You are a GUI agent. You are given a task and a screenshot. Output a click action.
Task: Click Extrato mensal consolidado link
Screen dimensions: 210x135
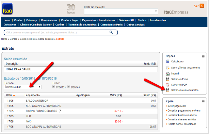click(x=182, y=124)
